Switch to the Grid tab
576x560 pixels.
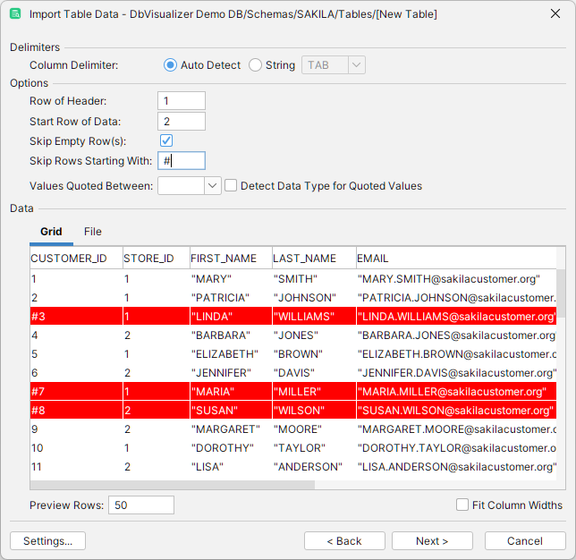point(51,232)
